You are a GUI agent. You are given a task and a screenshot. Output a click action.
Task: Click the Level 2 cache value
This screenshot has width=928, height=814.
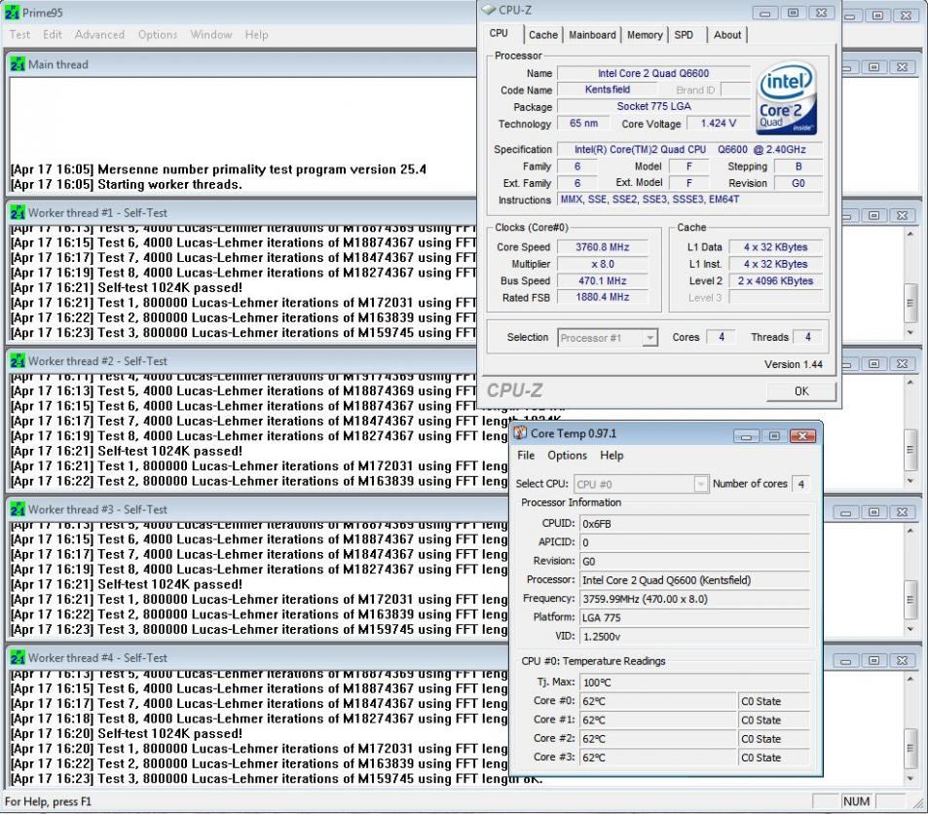pos(775,280)
